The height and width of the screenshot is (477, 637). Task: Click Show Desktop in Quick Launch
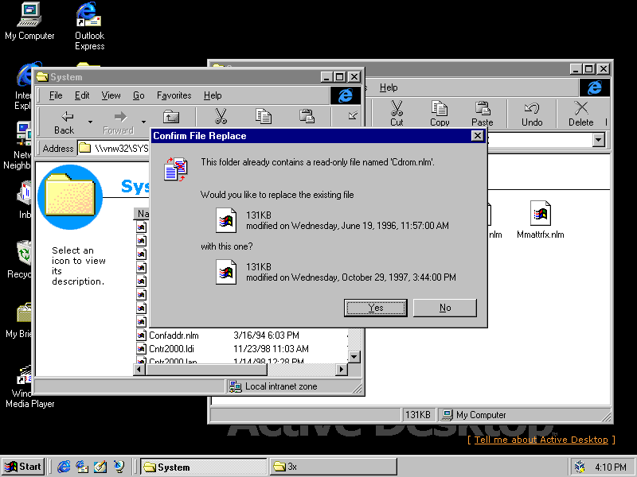[100, 467]
